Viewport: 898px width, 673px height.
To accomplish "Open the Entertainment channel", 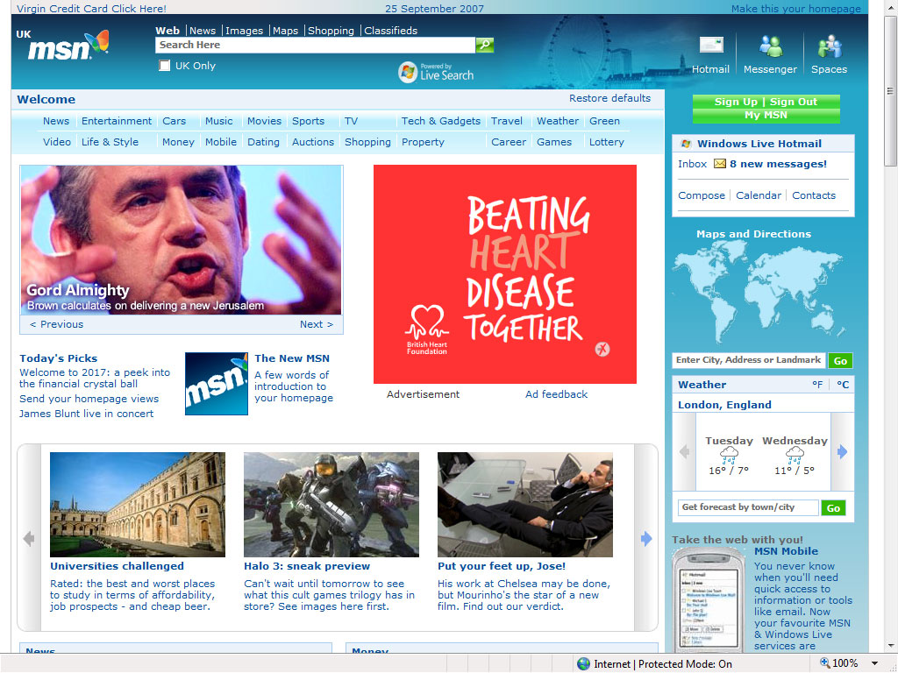I will [x=117, y=121].
